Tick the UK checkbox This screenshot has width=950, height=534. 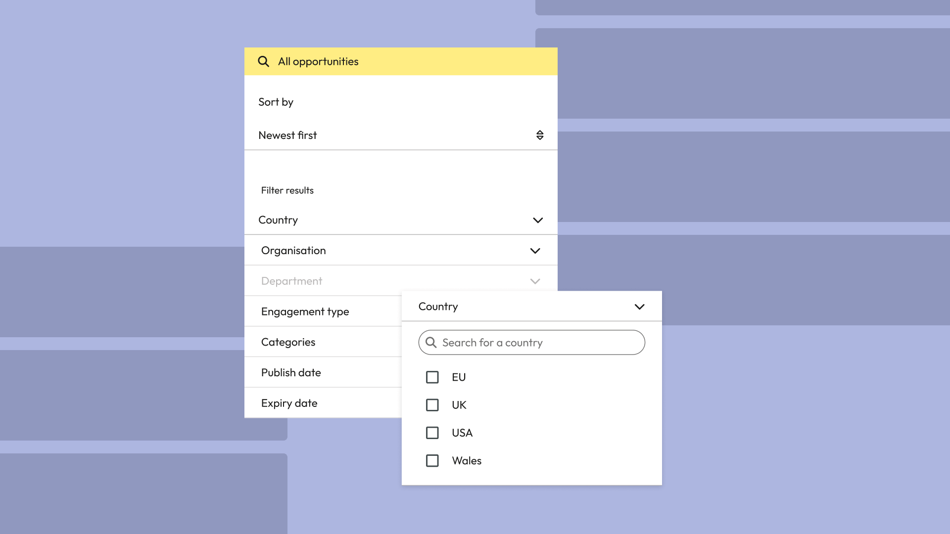coord(432,405)
